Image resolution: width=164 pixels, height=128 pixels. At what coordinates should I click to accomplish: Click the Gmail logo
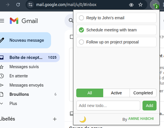point(24,21)
